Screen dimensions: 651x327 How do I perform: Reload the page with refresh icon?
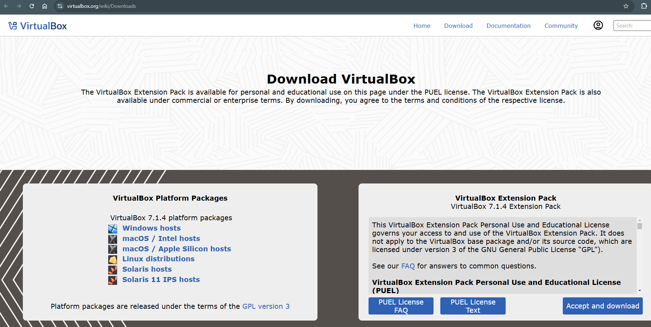(x=32, y=6)
